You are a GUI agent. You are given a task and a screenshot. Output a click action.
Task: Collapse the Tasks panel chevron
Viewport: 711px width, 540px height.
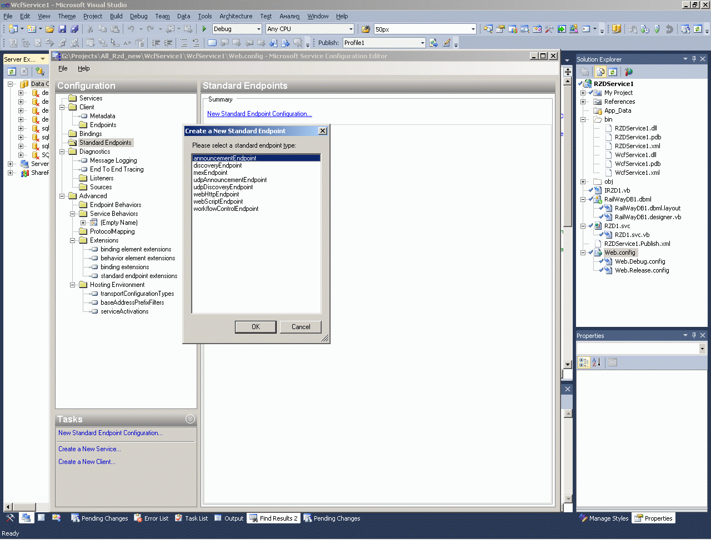point(190,419)
